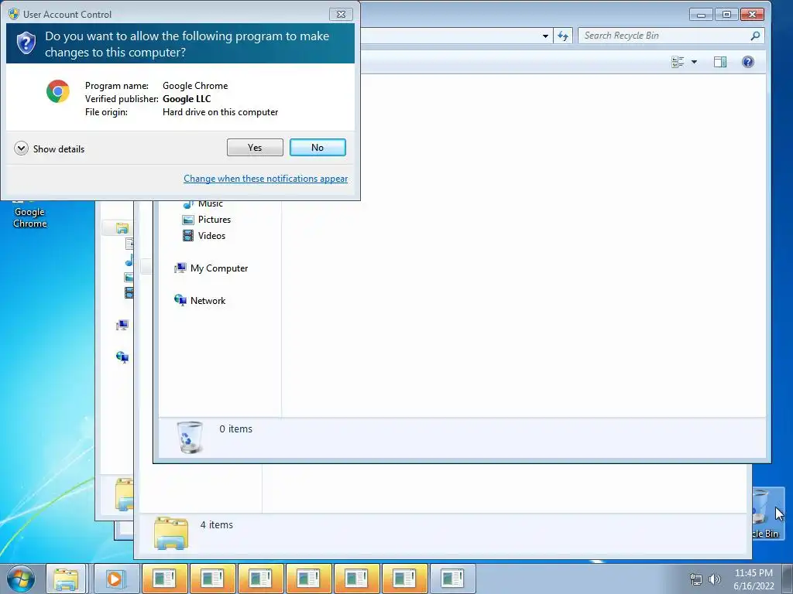Select Network in the navigation pane
The height and width of the screenshot is (594, 793).
point(208,301)
